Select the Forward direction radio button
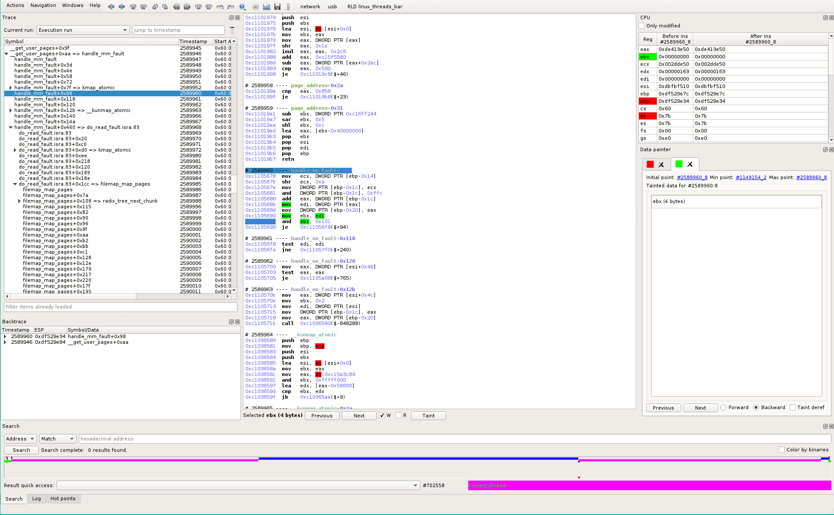 click(723, 407)
